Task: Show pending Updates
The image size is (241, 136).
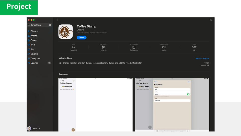Action: click(34, 63)
